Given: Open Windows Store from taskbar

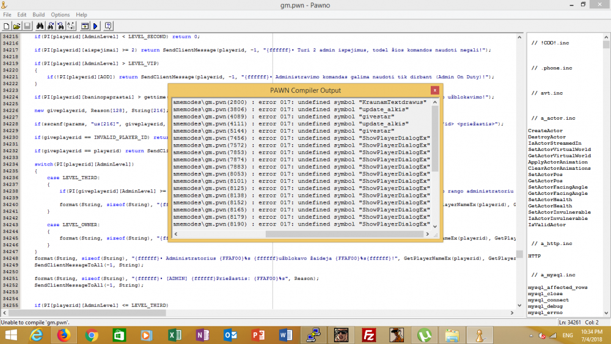Looking at the screenshot, I should click(119, 335).
